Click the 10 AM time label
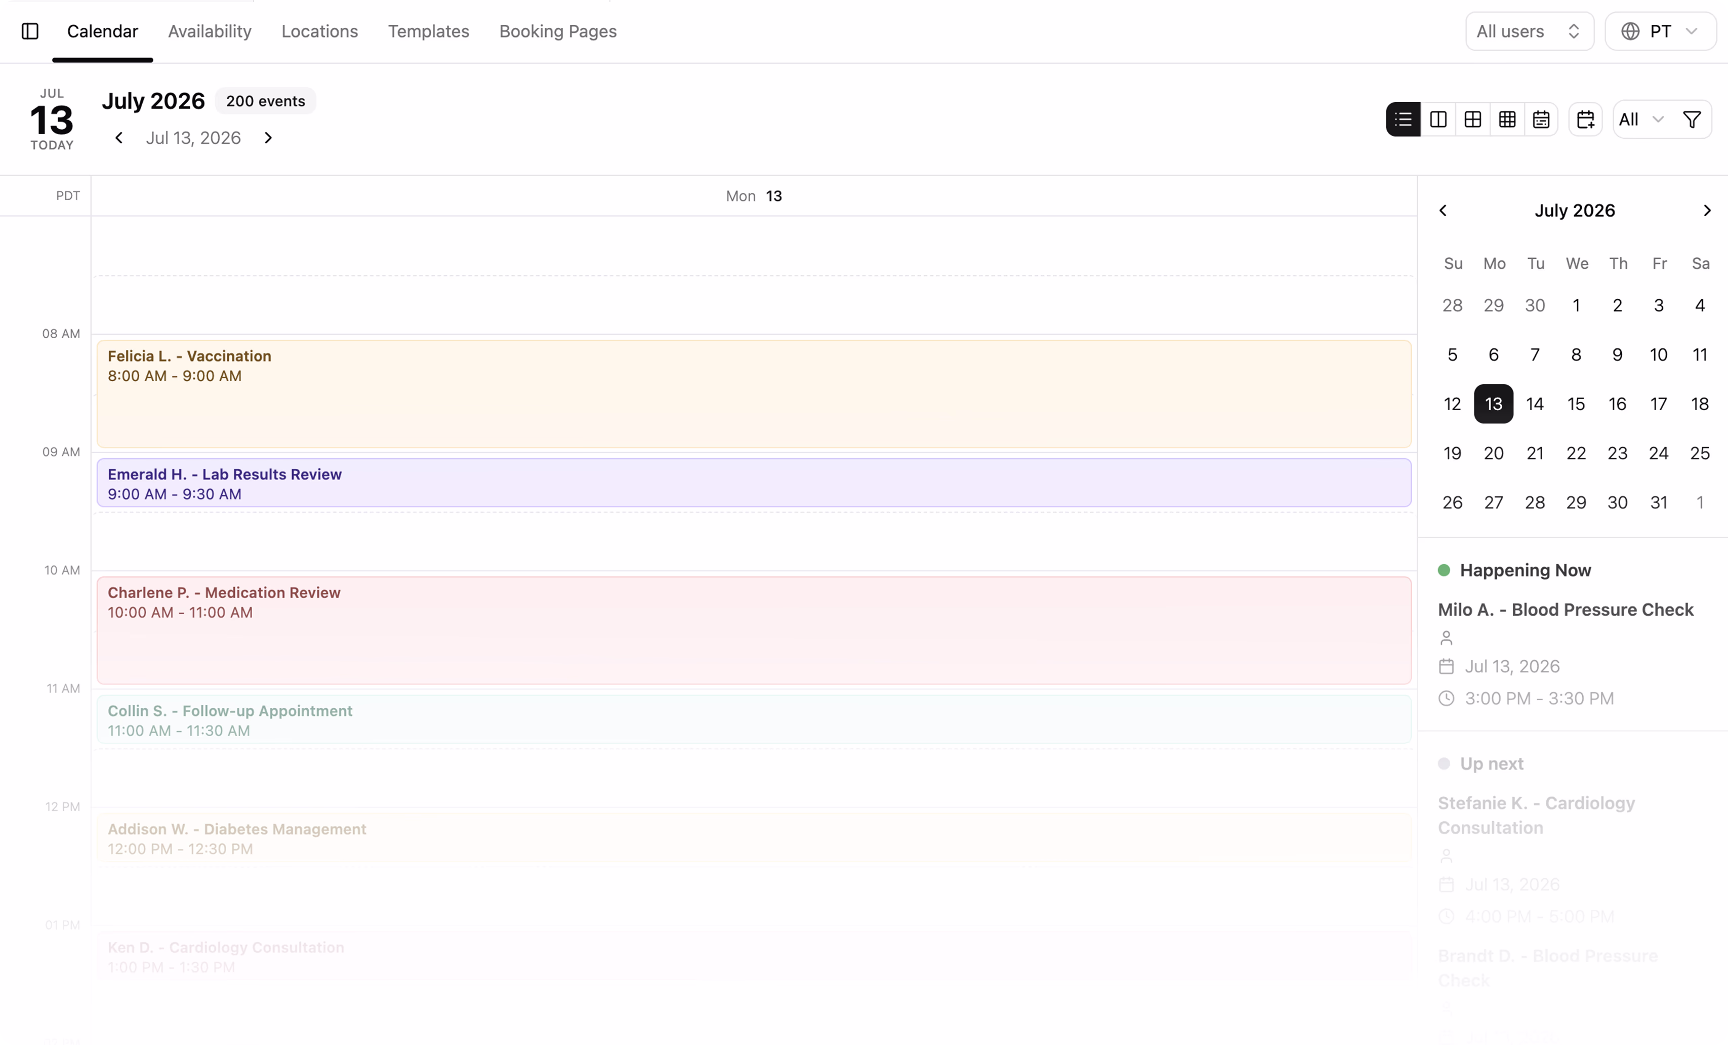The image size is (1728, 1045). [62, 570]
